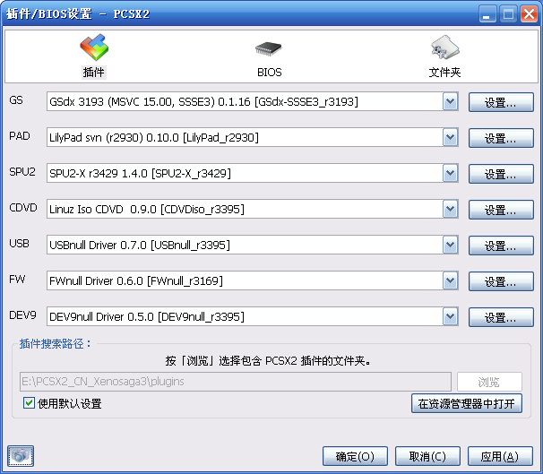Cancel with the 取消(C) button
The image size is (543, 474).
(x=427, y=456)
